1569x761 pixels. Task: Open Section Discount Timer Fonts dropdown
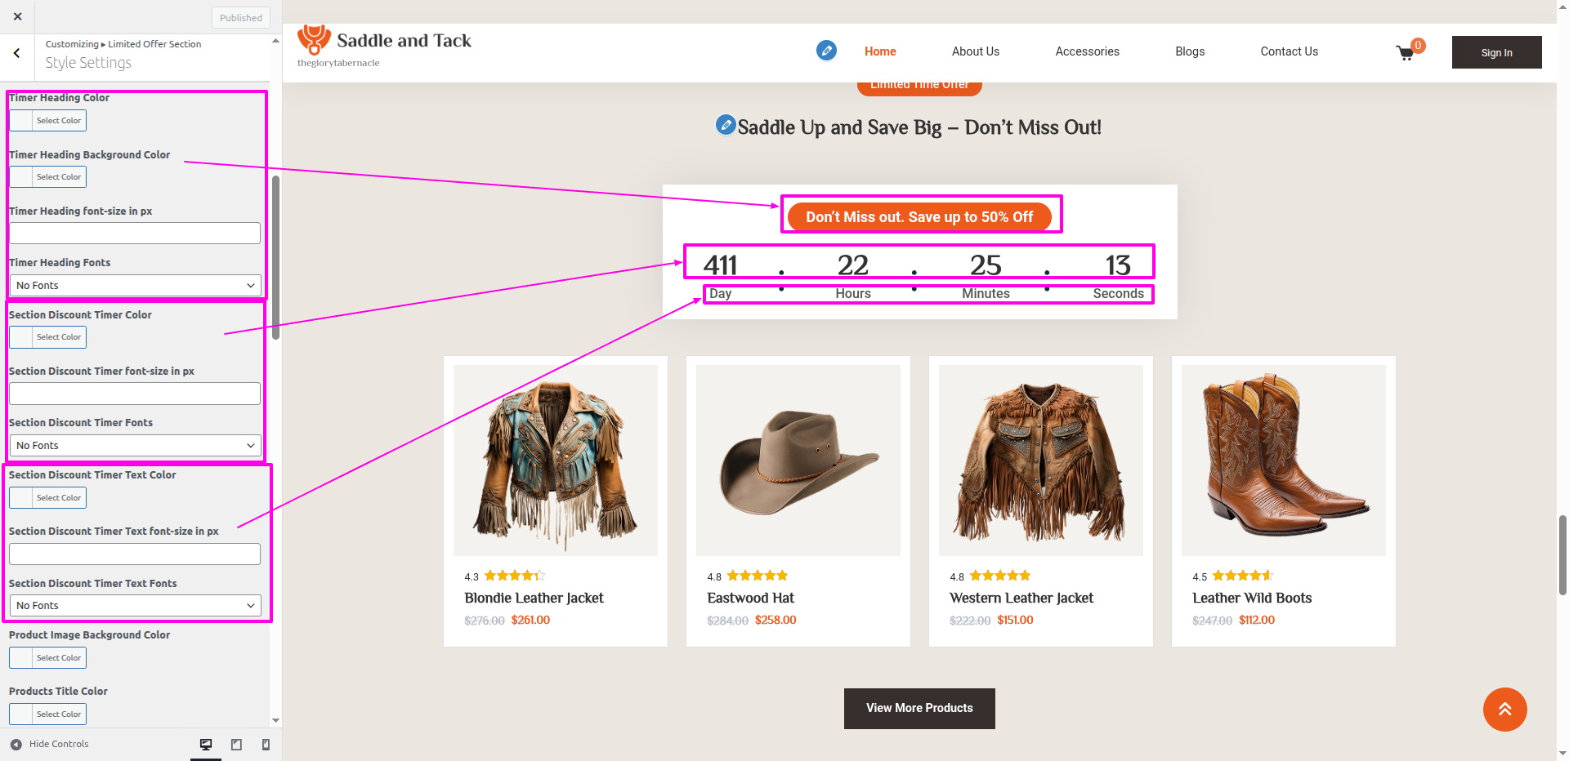(135, 446)
